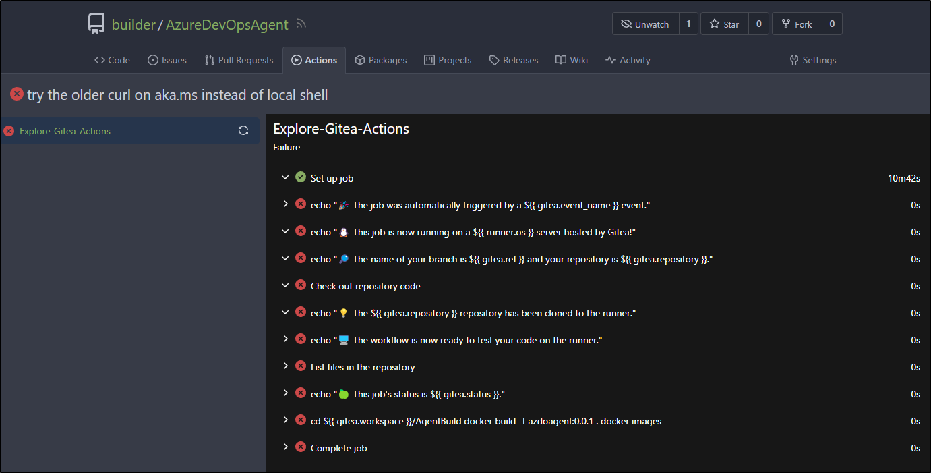Fork the repository
The width and height of the screenshot is (931, 473).
tap(797, 24)
